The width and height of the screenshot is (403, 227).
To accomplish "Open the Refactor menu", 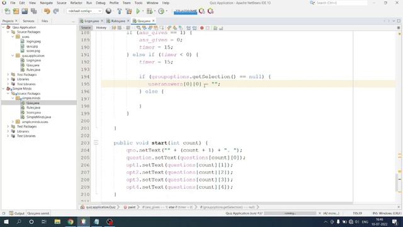I will [x=76, y=3].
